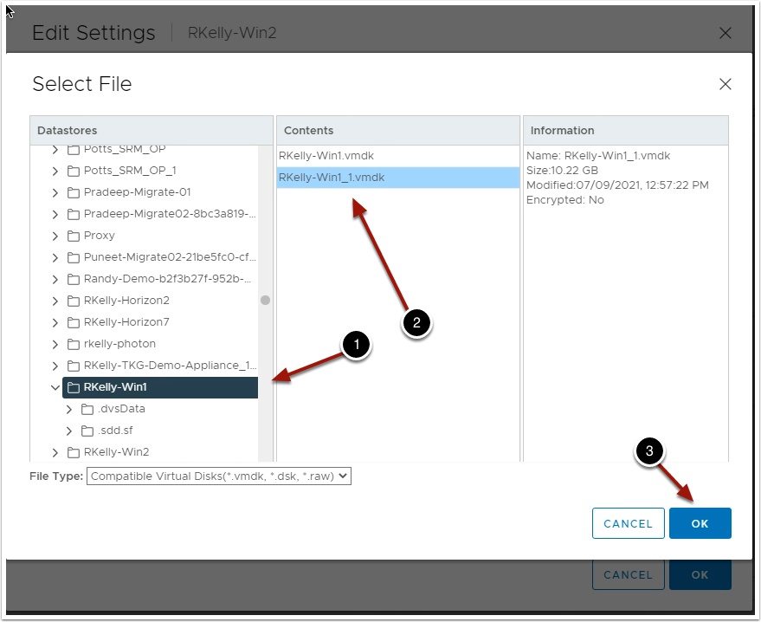Screen dimensions: 761x622
Task: Click the RKelly-Win2 folder icon
Action: click(74, 452)
